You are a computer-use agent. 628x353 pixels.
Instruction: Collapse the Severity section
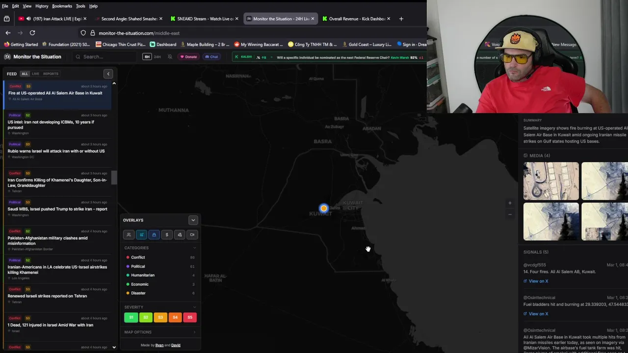pos(194,307)
